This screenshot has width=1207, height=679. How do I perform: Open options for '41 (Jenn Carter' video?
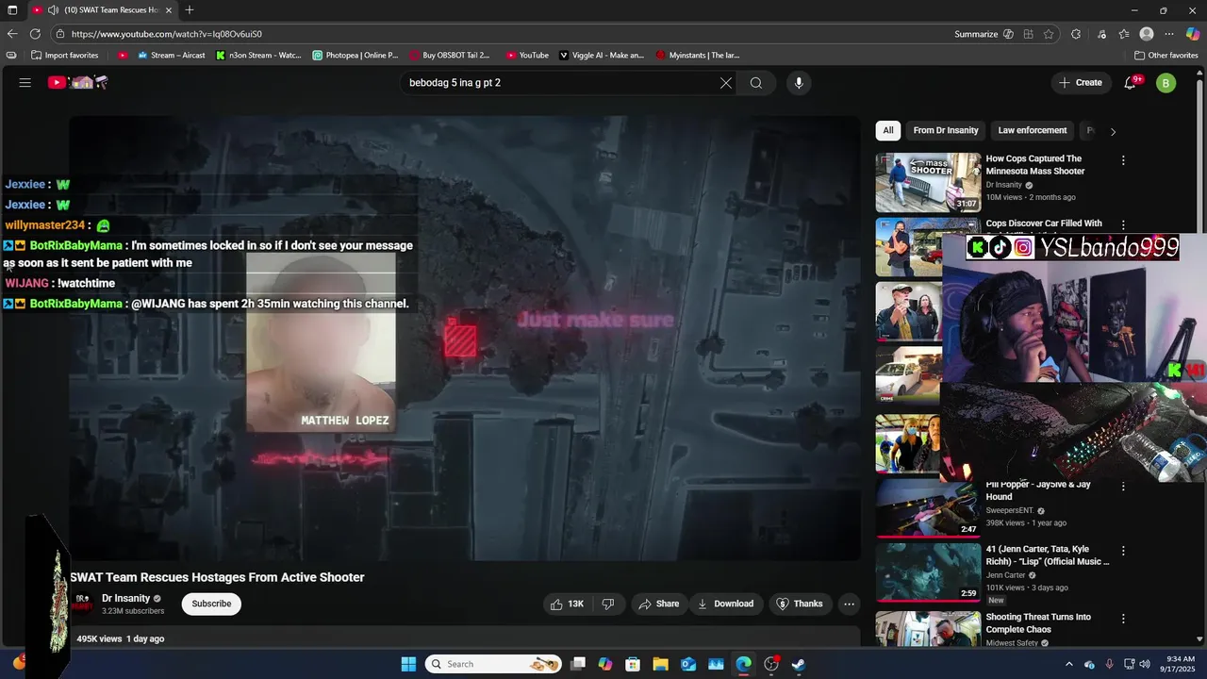1123,551
